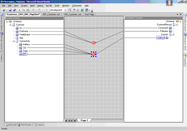Collapse the CustomerRecord node

click(177, 25)
